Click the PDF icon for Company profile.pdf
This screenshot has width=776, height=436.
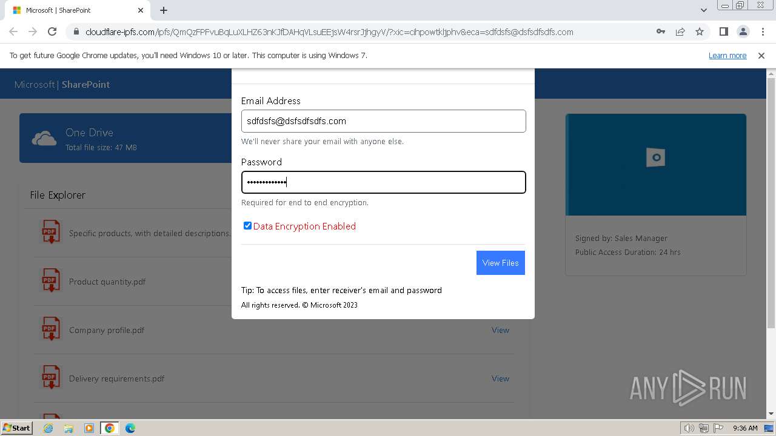50,329
